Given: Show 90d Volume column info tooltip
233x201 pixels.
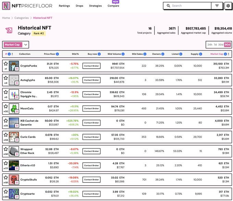Looking at the screenshot, I should point(123,54).
